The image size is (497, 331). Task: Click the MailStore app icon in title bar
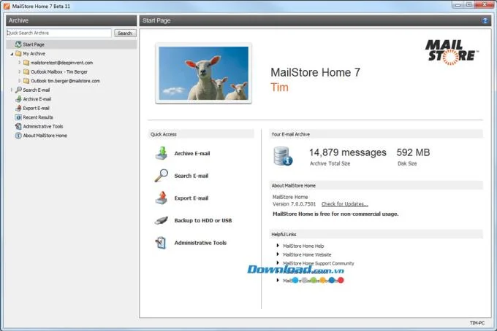(x=7, y=6)
